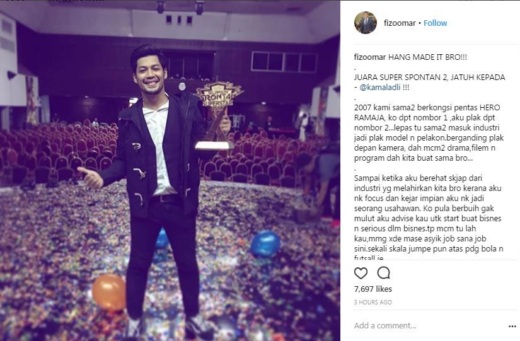View the 7,697 likes list

pos(373,289)
